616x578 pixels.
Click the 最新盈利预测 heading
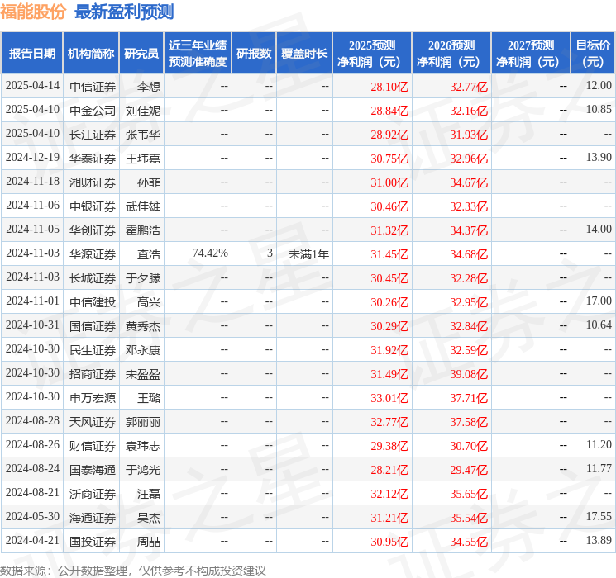124,12
